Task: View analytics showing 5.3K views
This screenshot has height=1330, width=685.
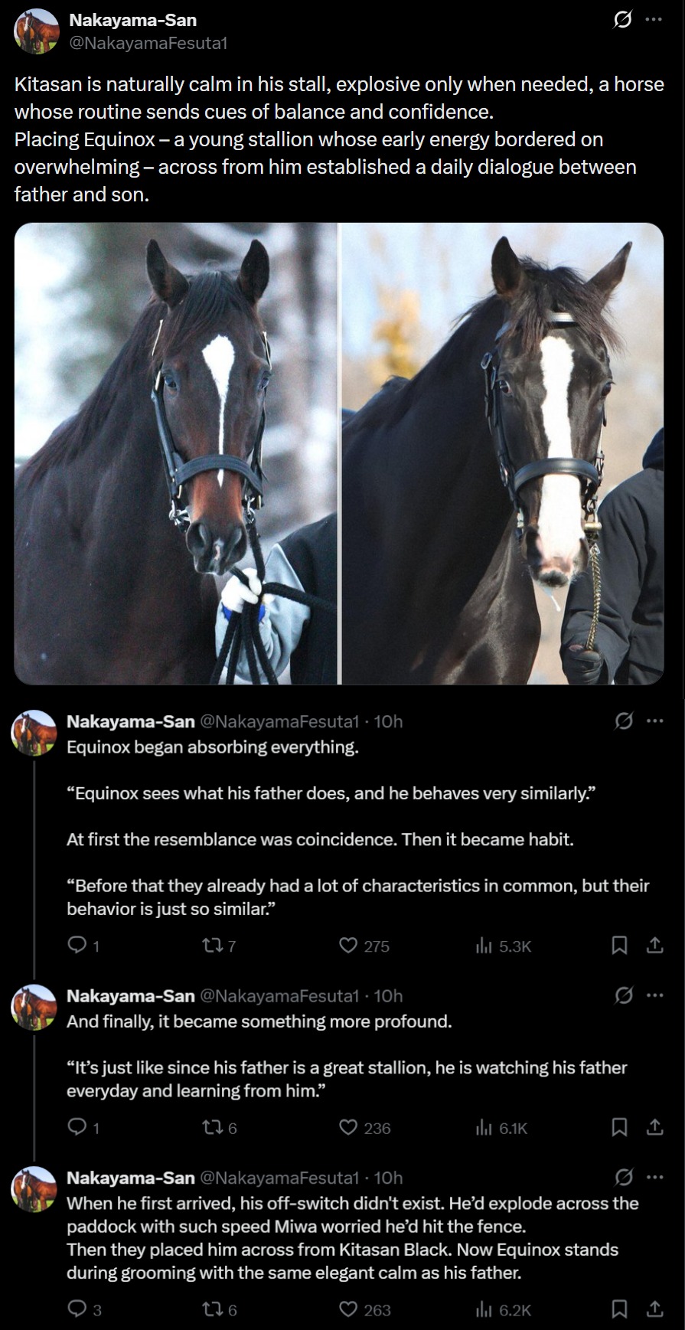Action: [503, 946]
